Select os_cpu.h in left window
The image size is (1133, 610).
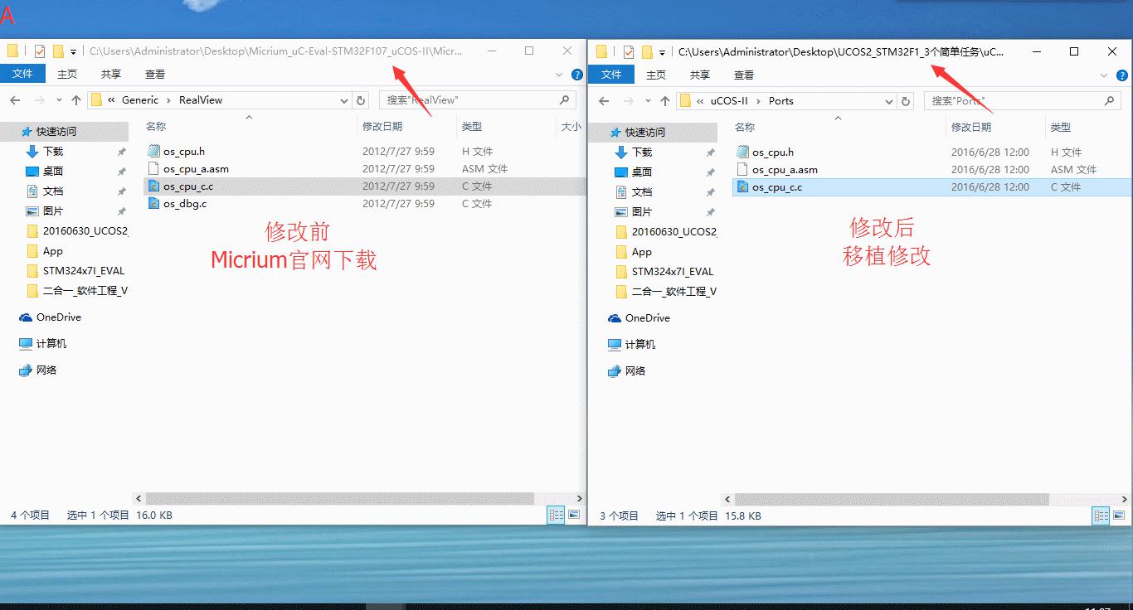(184, 151)
